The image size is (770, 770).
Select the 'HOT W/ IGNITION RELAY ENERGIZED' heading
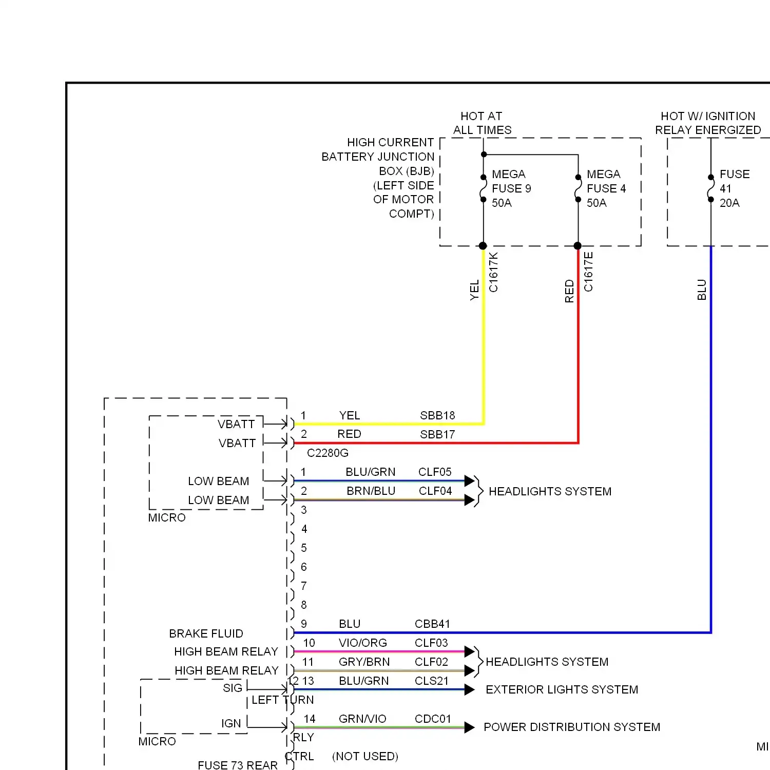(x=708, y=123)
